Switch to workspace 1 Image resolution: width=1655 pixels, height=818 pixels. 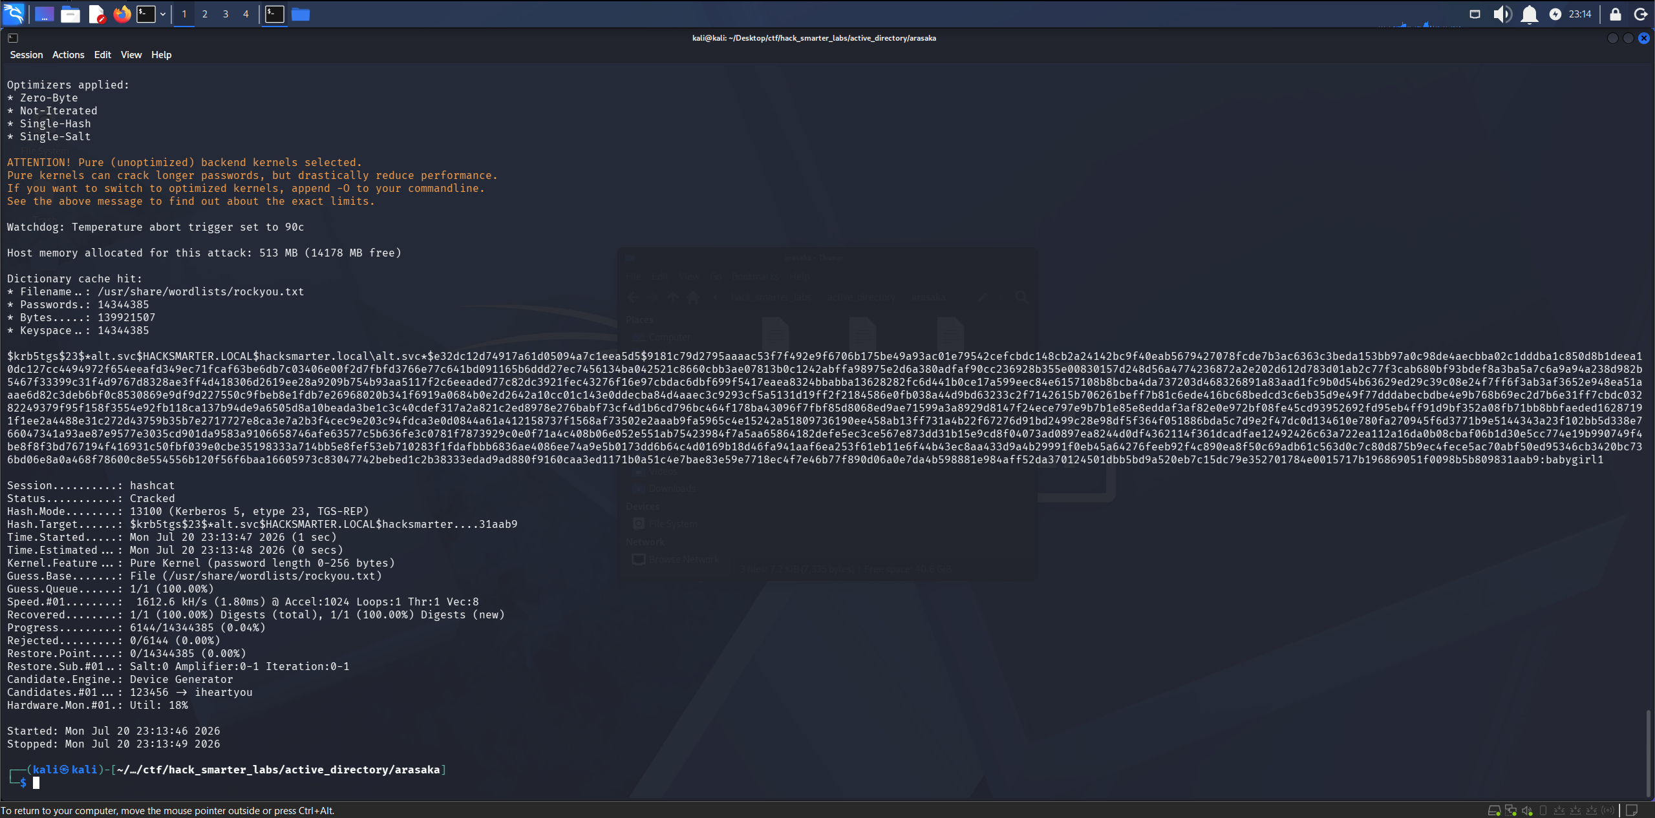[x=184, y=14]
